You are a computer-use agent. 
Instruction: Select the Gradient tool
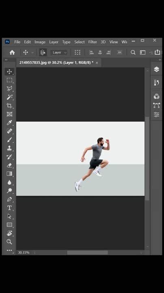point(9,174)
